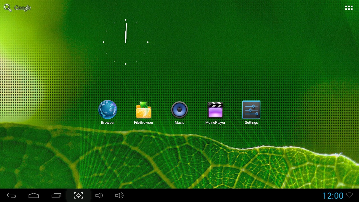Screen dimensions: 359x202
Task: Tap the Home navigation button
Action: [34, 196]
